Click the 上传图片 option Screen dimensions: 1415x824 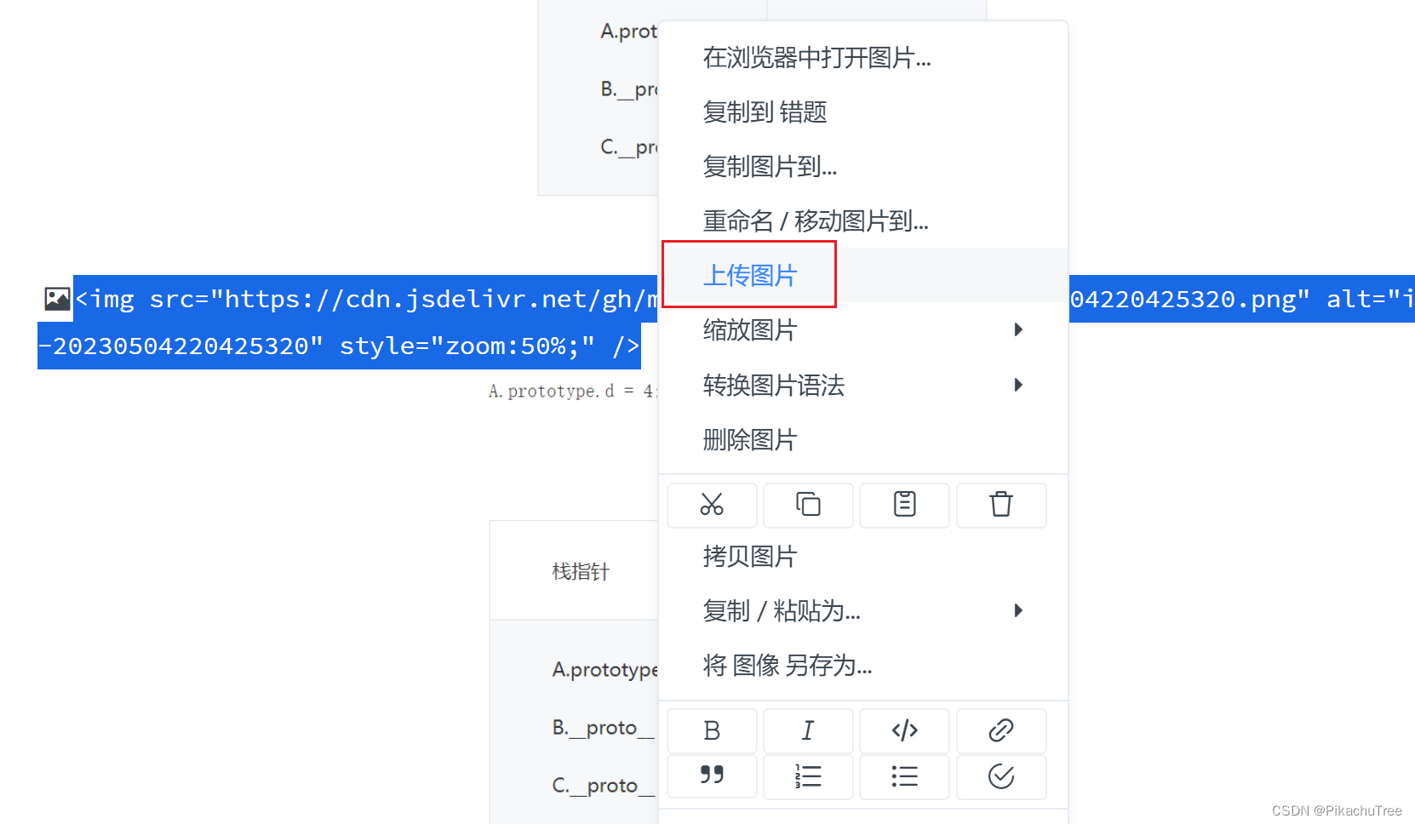pos(750,275)
